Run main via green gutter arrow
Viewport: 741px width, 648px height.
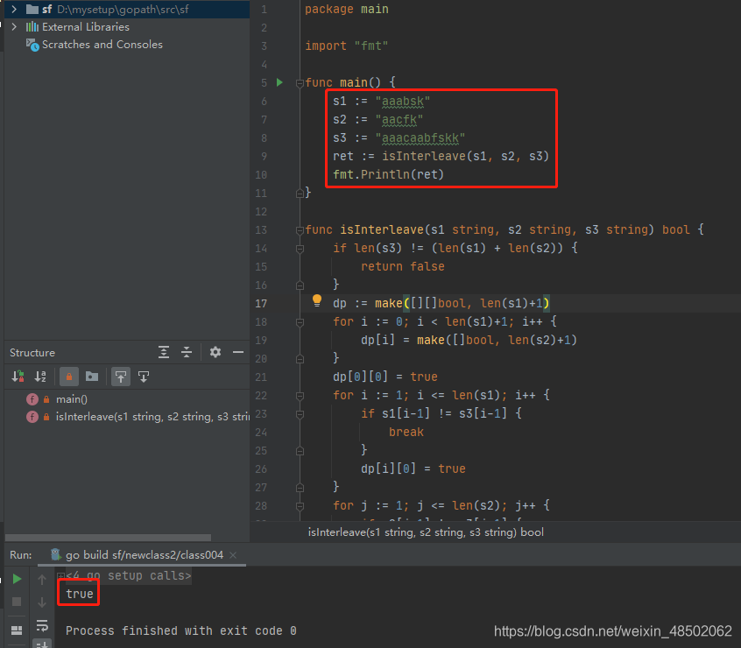coord(279,82)
